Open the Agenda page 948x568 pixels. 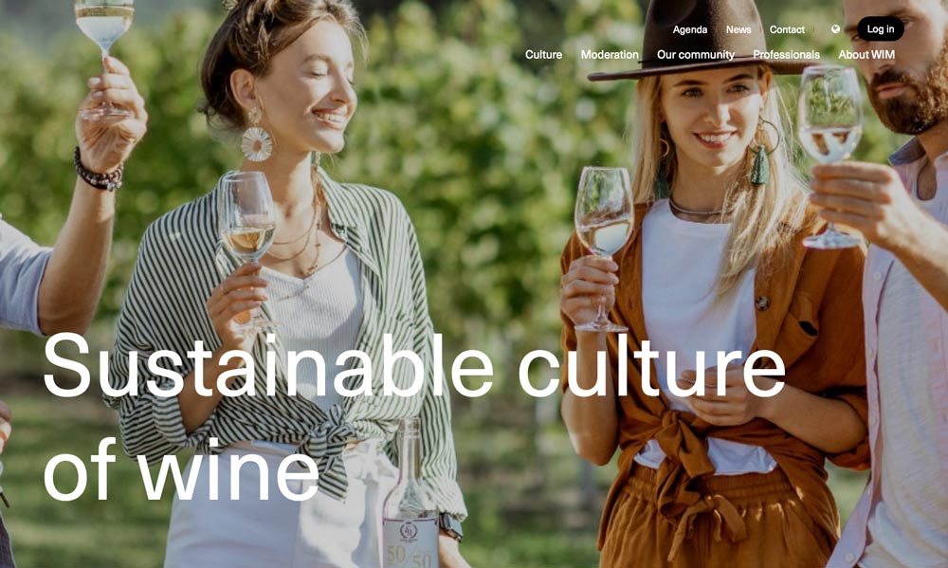[x=690, y=29]
